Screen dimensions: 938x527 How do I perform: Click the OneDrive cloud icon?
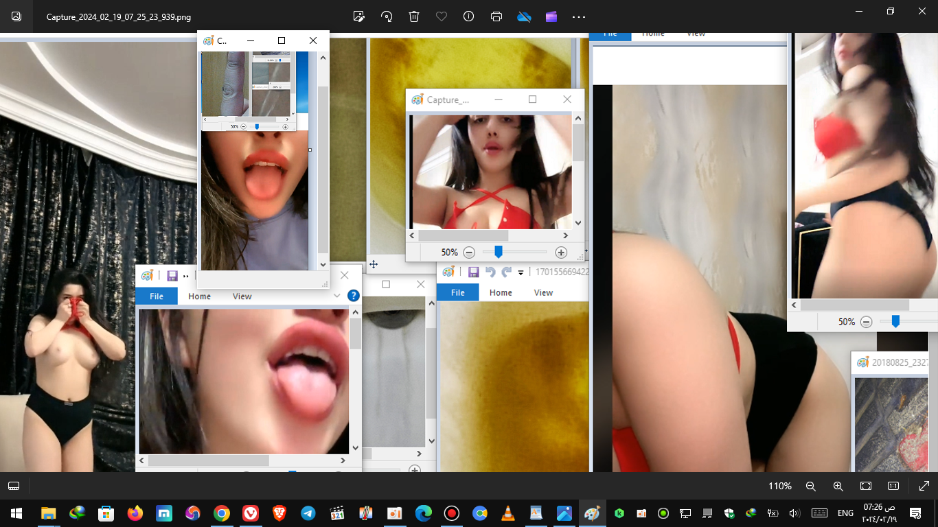pos(525,16)
